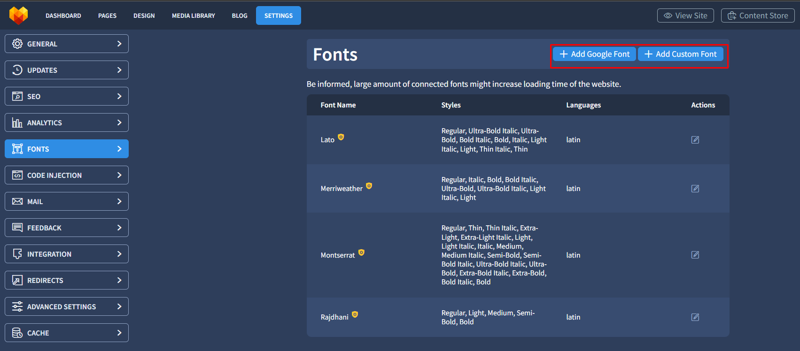Click the Integration puzzle icon
Screen dimensions: 800x351
17,254
